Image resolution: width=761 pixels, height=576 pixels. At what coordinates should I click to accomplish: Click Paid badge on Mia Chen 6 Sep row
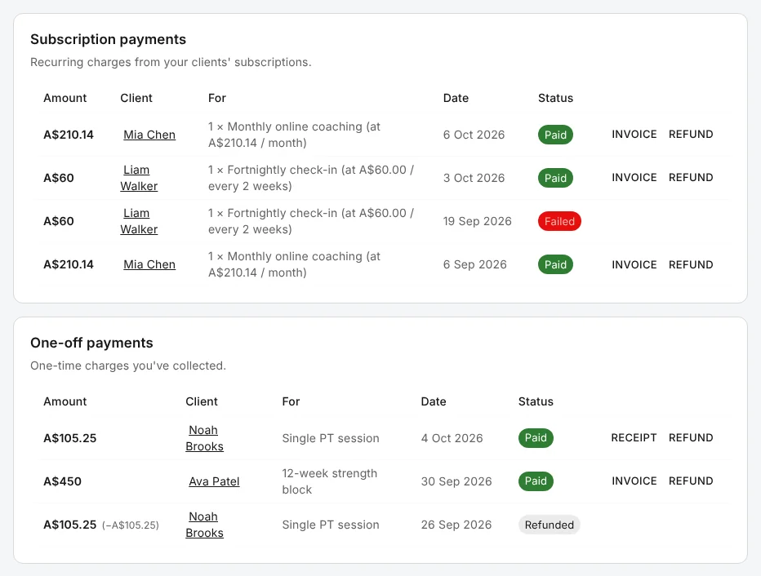pos(555,264)
